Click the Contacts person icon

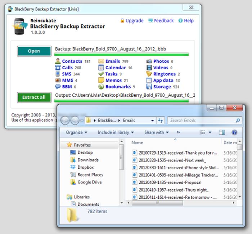pyautogui.click(x=58, y=61)
